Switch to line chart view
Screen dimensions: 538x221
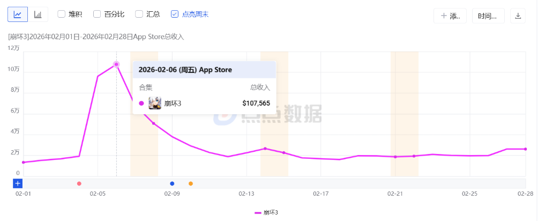click(x=18, y=14)
